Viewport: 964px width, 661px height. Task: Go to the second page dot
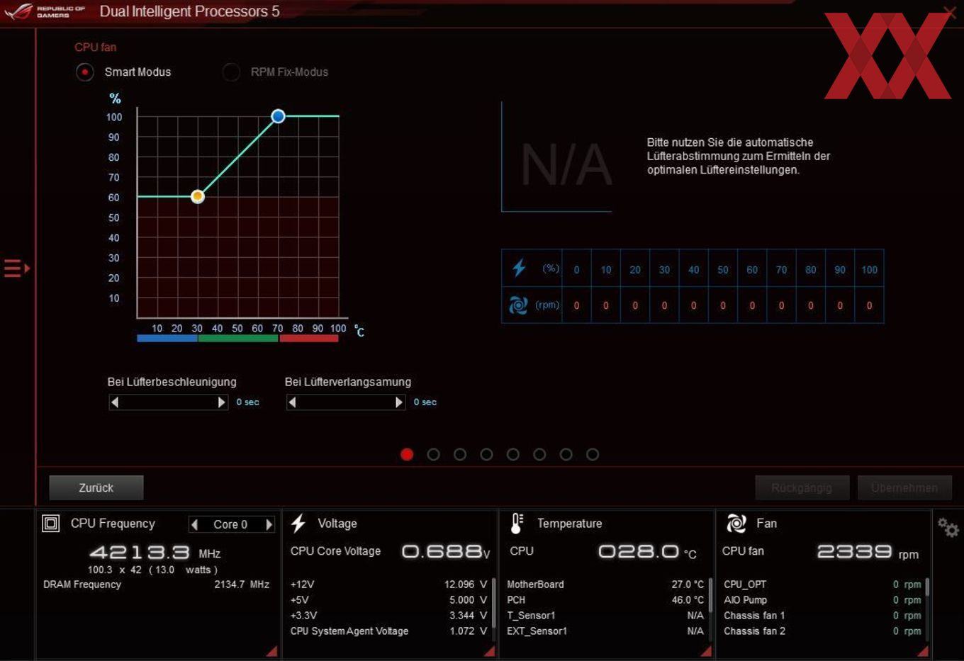tap(434, 455)
